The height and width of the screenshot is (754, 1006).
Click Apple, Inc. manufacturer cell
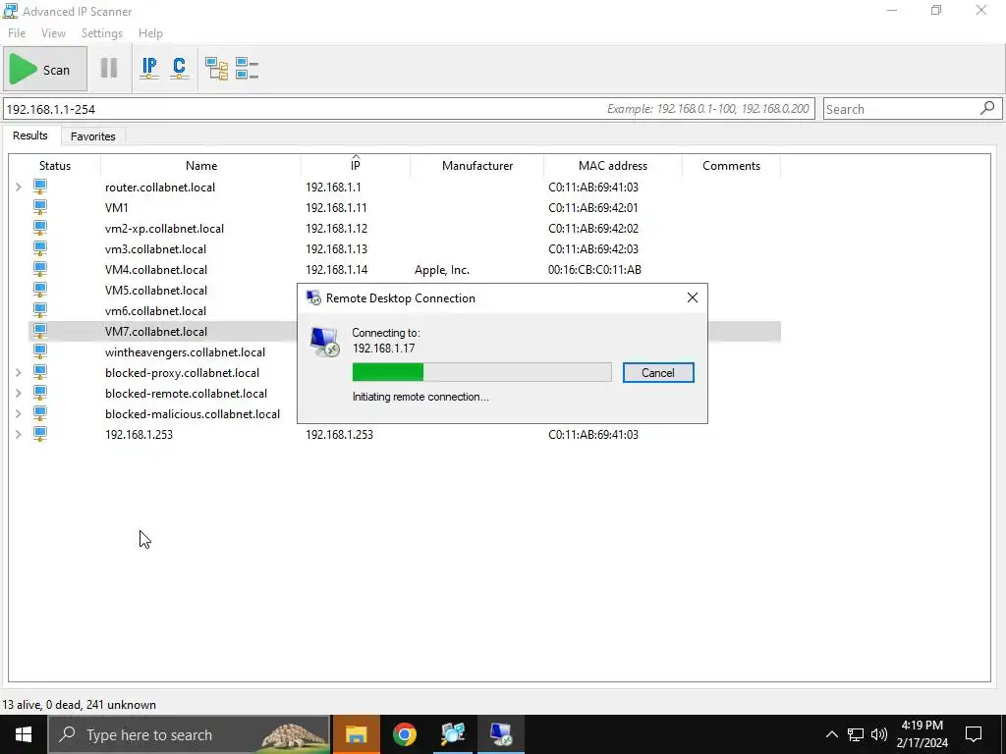pyautogui.click(x=442, y=270)
